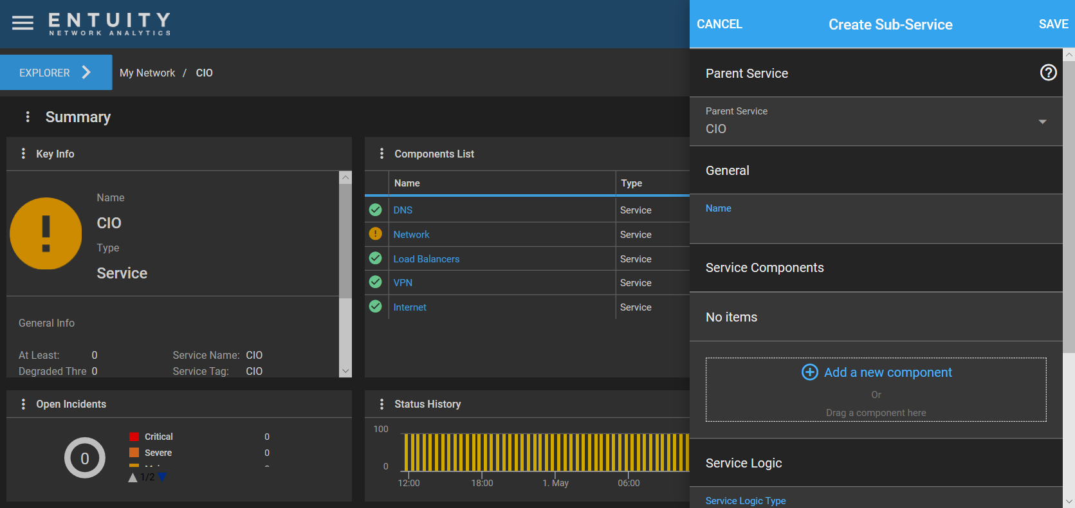This screenshot has height=508, width=1075.
Task: Open the VPN service link
Action: pos(403,282)
